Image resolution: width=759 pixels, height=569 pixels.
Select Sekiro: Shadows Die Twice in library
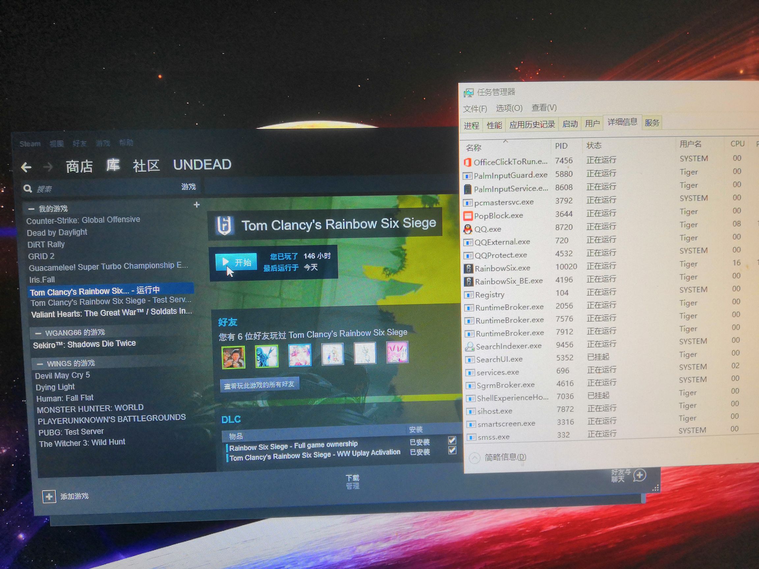point(84,344)
